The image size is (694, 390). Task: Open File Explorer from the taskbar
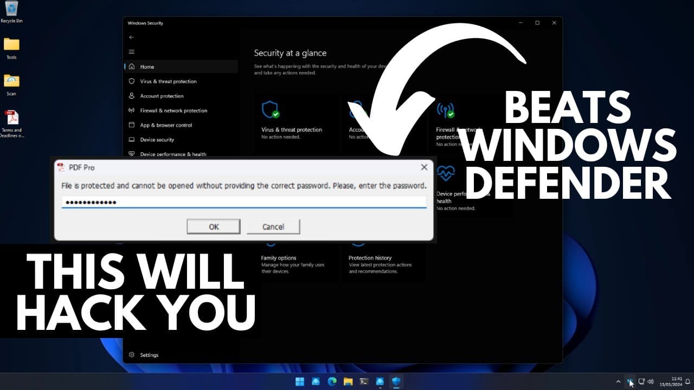point(348,381)
